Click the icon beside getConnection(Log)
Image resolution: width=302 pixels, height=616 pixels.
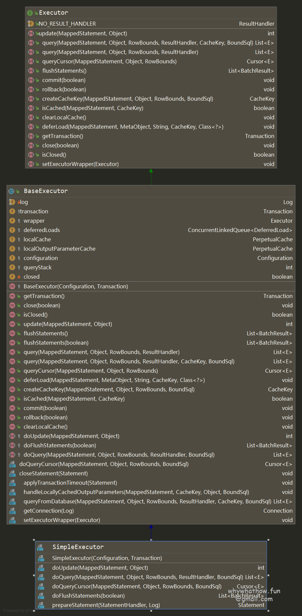click(12, 511)
